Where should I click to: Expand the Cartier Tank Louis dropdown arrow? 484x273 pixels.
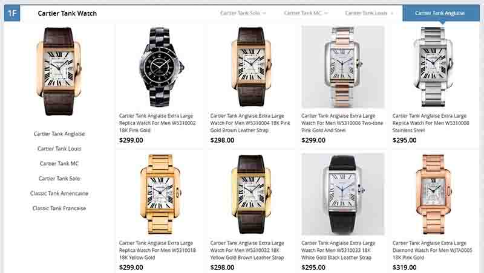pos(391,13)
